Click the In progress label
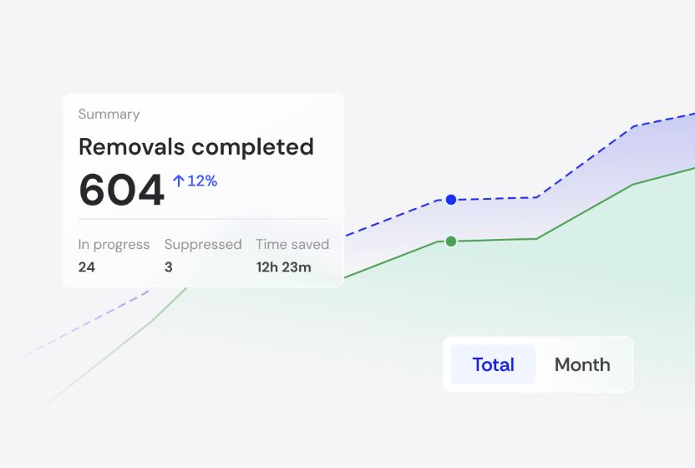695x468 pixels. pos(114,245)
